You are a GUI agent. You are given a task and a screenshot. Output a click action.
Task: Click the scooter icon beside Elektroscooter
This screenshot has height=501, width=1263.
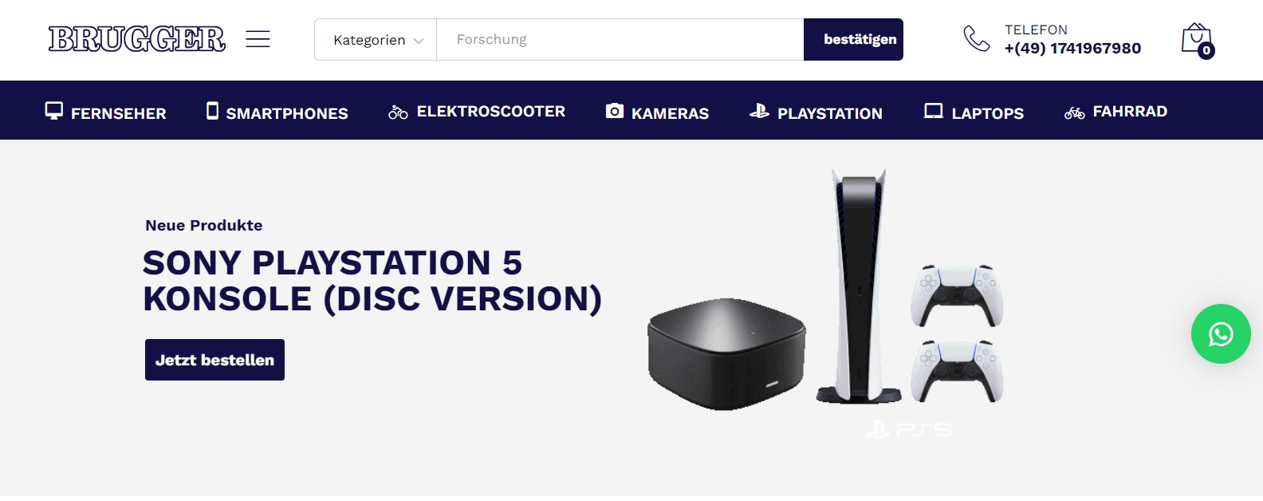[398, 112]
